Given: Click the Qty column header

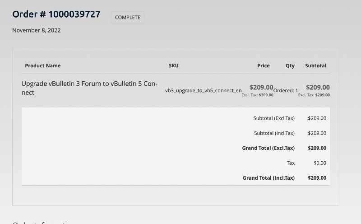Looking at the screenshot, I should 290,65.
